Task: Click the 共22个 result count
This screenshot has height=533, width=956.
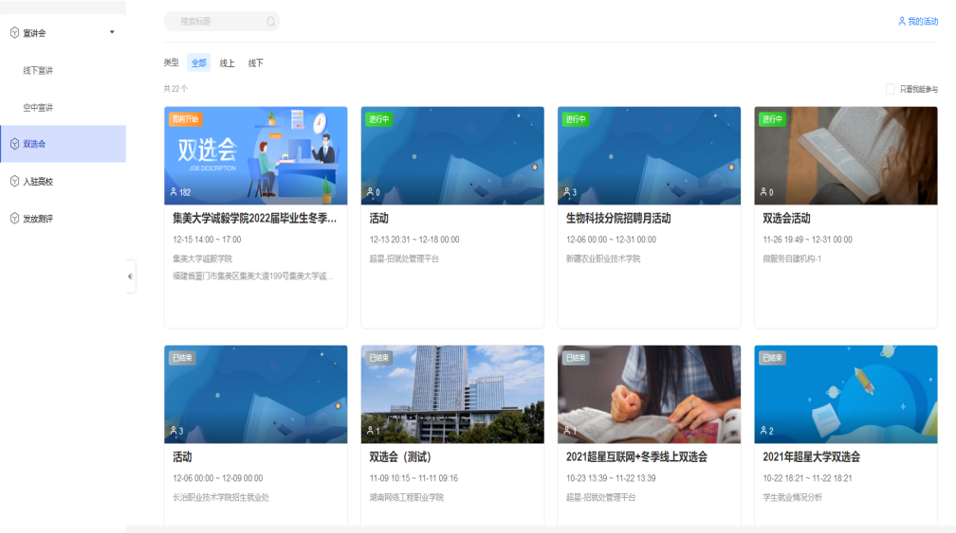Action: pyautogui.click(x=175, y=89)
